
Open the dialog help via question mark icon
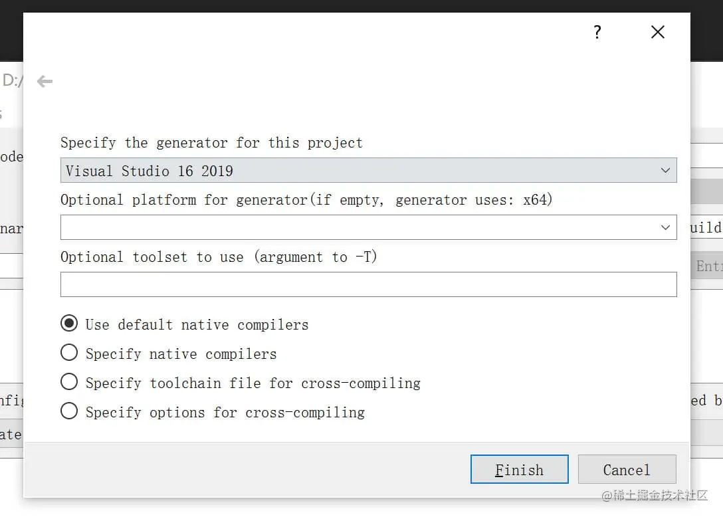click(597, 31)
